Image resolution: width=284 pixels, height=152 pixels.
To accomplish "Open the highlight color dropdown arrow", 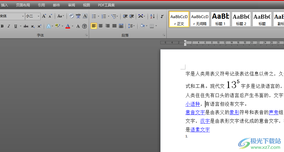I will tap(63, 26).
